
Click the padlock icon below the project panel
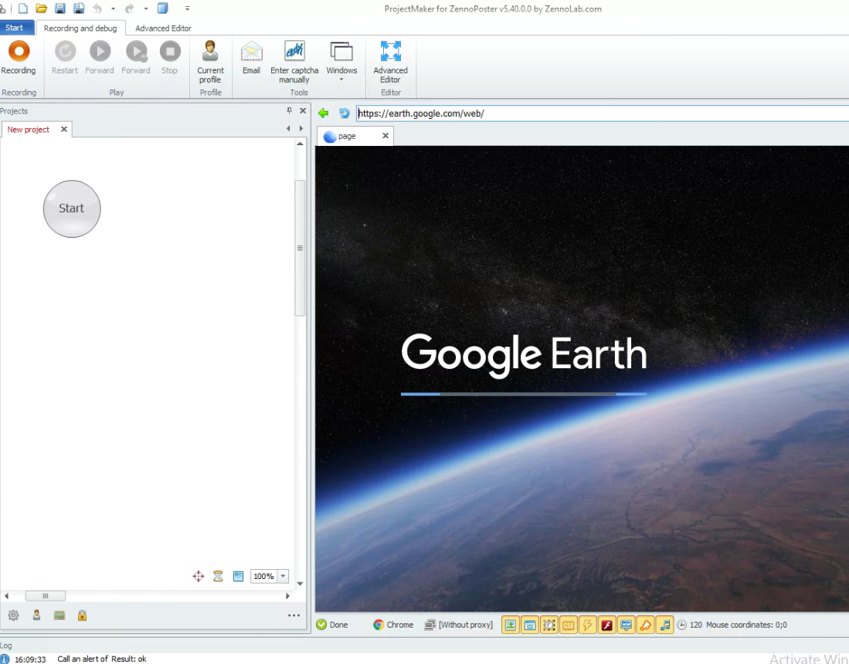(82, 615)
